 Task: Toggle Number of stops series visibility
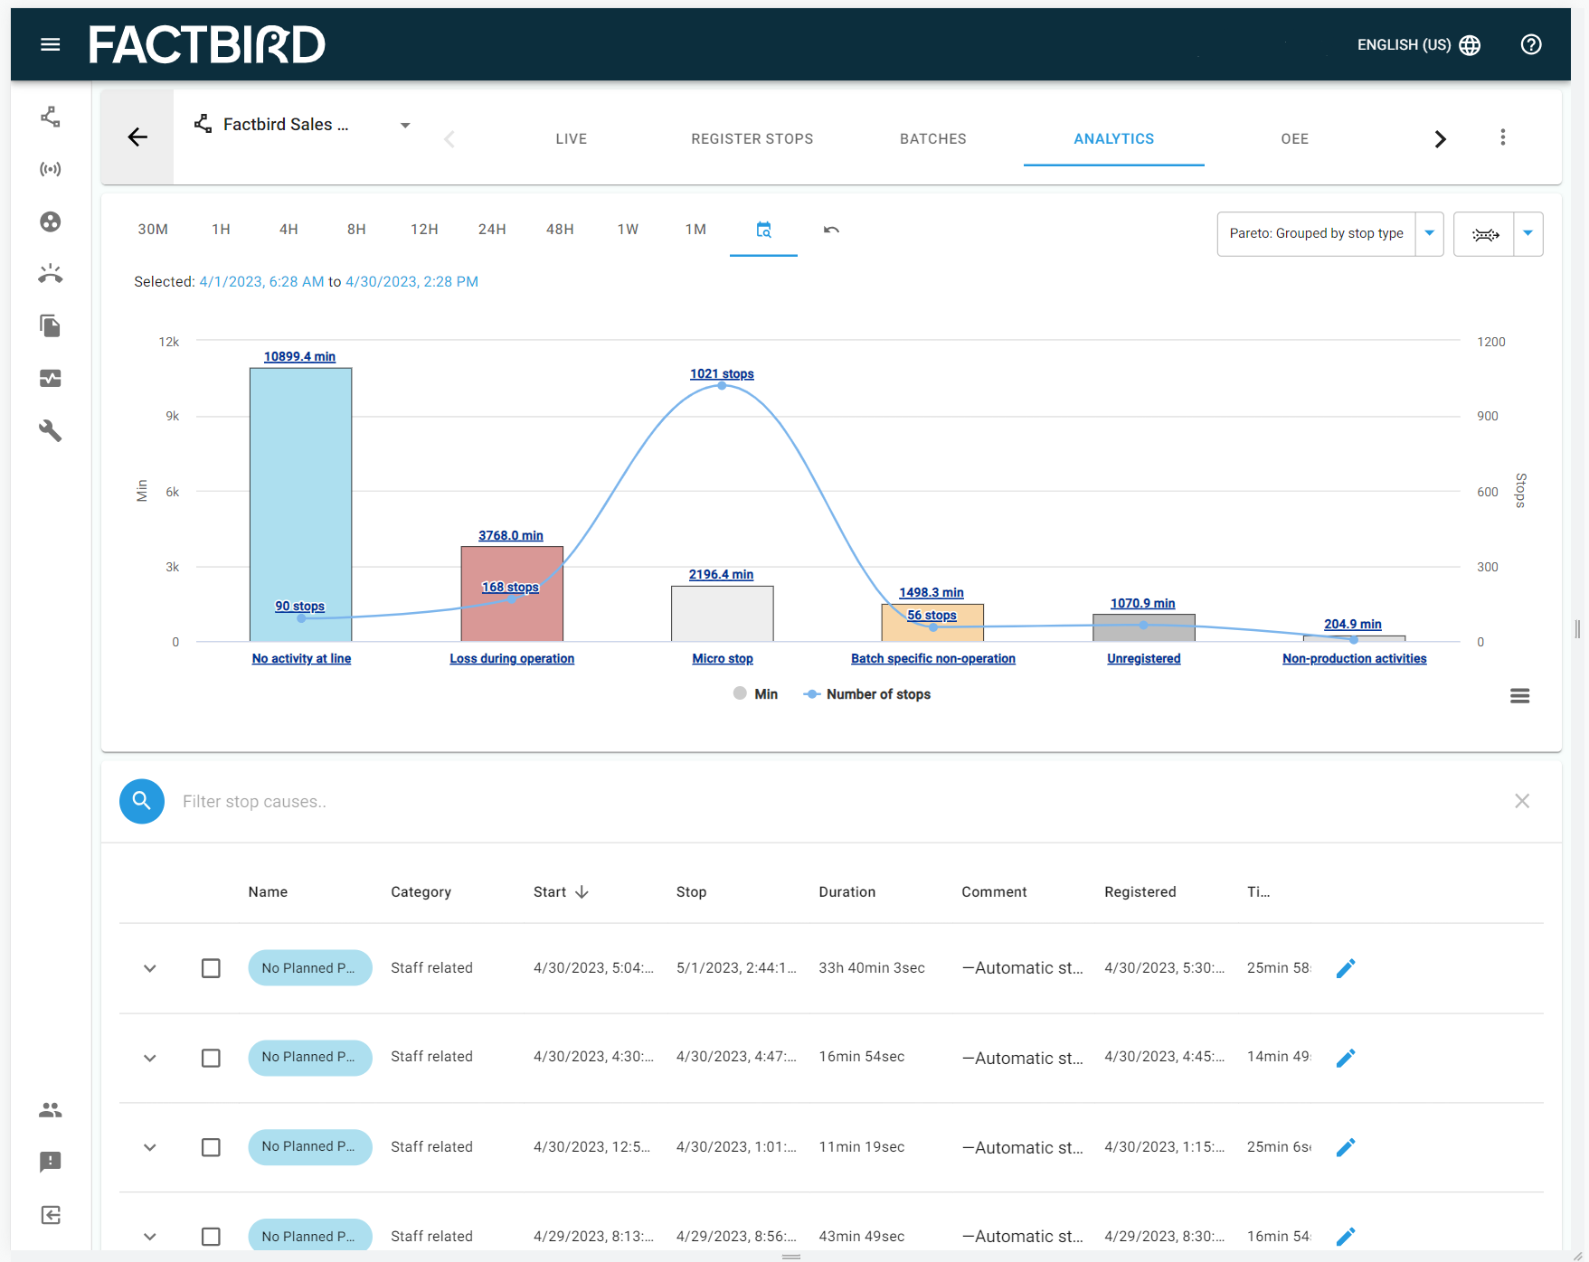[x=866, y=693]
